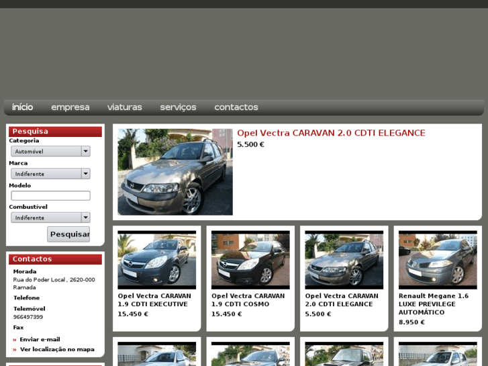Open the small Opel Vectra 2.0 ELEGANCE card thumbnail

pos(344,260)
